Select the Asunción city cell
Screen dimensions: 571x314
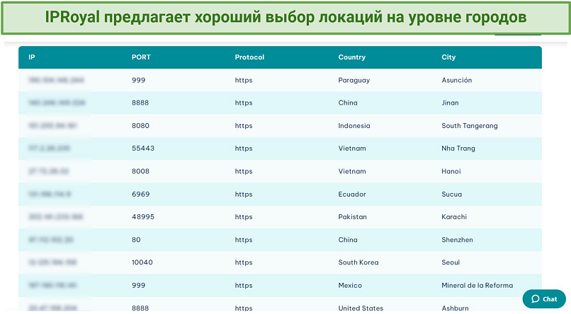pos(457,80)
